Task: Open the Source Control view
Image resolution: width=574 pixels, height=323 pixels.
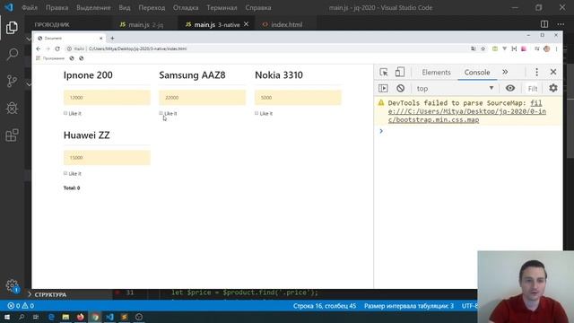Action: coord(12,81)
